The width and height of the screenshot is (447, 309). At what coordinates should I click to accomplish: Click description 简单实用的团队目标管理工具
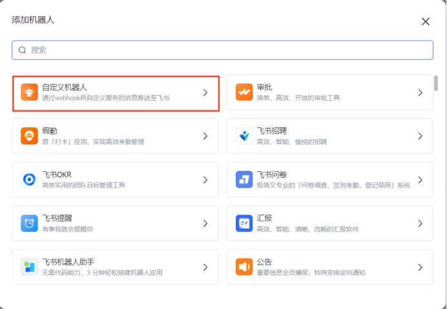(x=83, y=186)
